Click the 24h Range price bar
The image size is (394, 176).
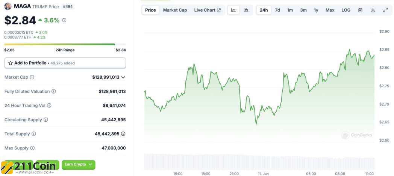point(65,44)
